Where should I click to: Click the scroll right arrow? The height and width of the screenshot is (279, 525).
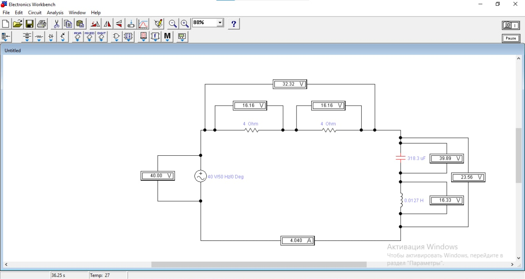click(x=512, y=265)
